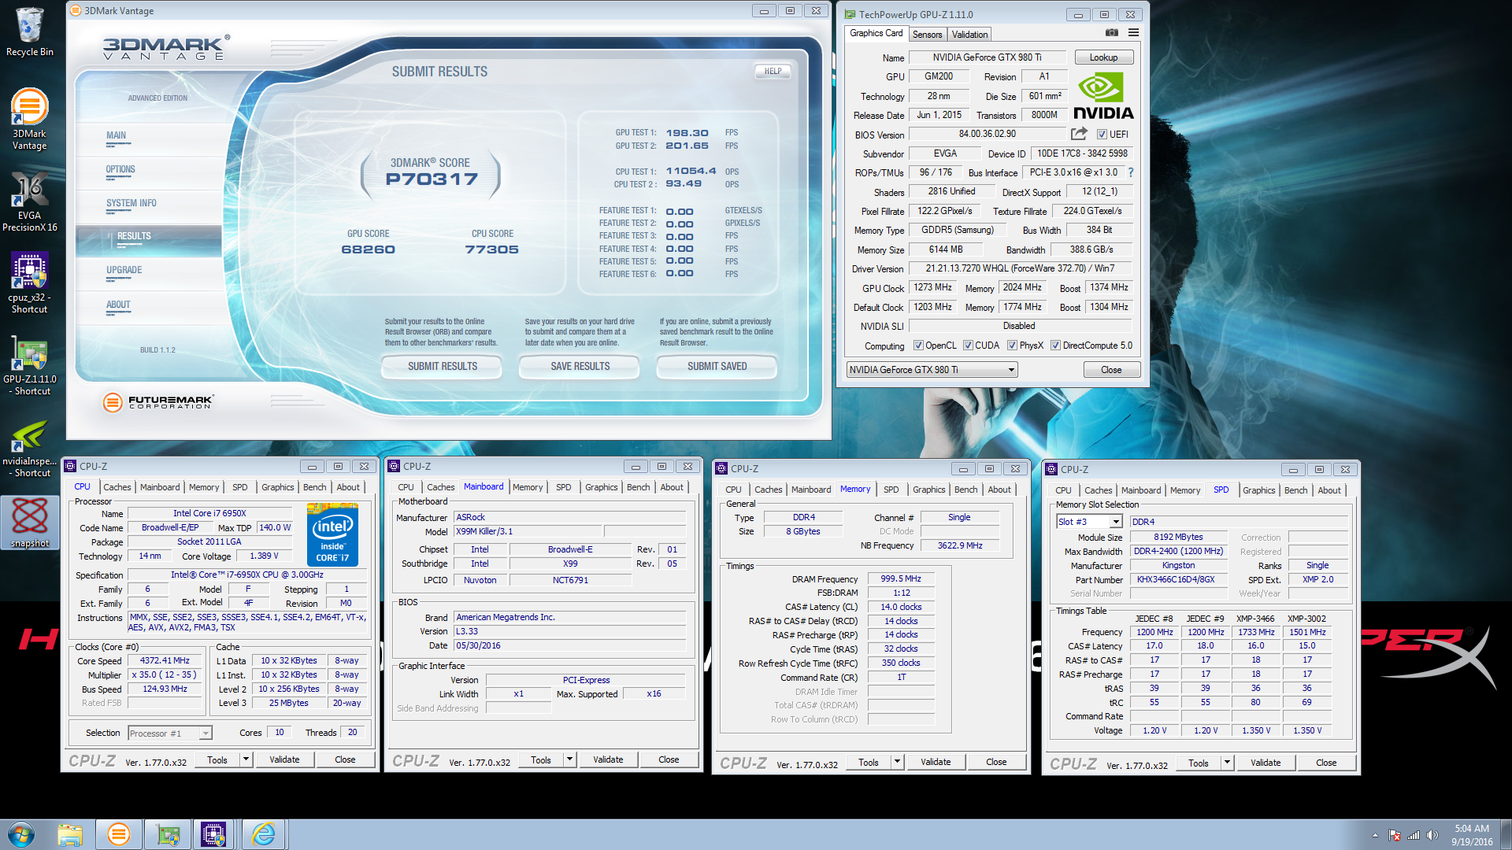Open Main in 3DMark sidebar
Image resolution: width=1512 pixels, height=850 pixels.
pos(117,135)
